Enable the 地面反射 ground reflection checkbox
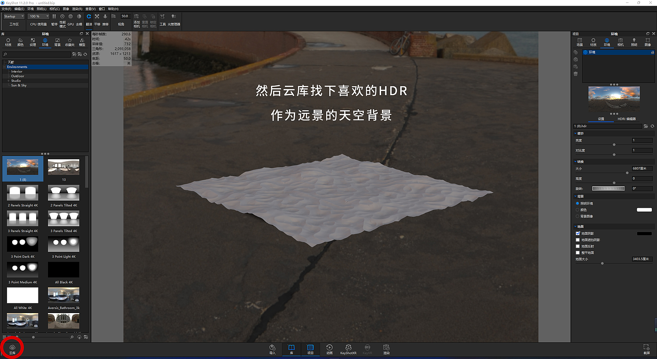This screenshot has width=657, height=359. click(578, 246)
